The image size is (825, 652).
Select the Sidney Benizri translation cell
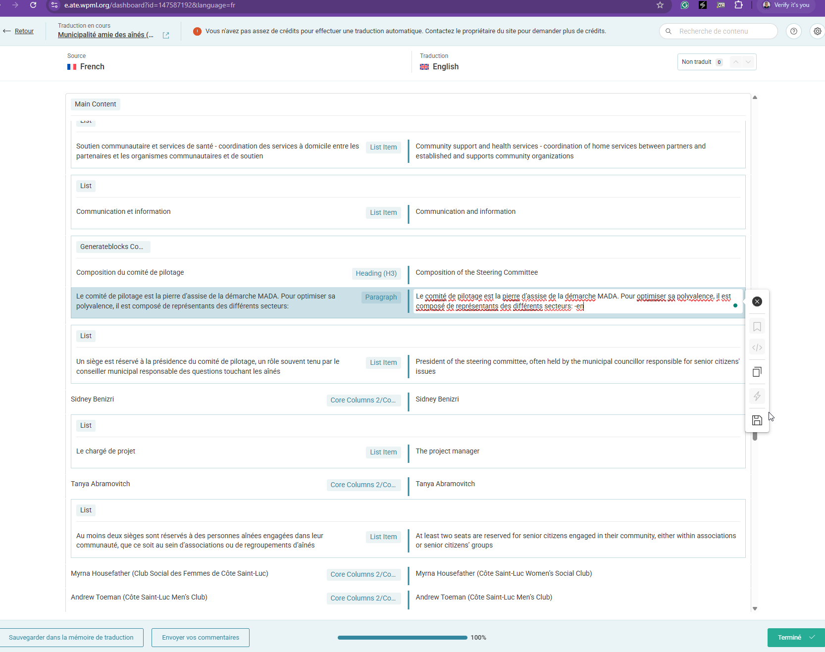[437, 399]
